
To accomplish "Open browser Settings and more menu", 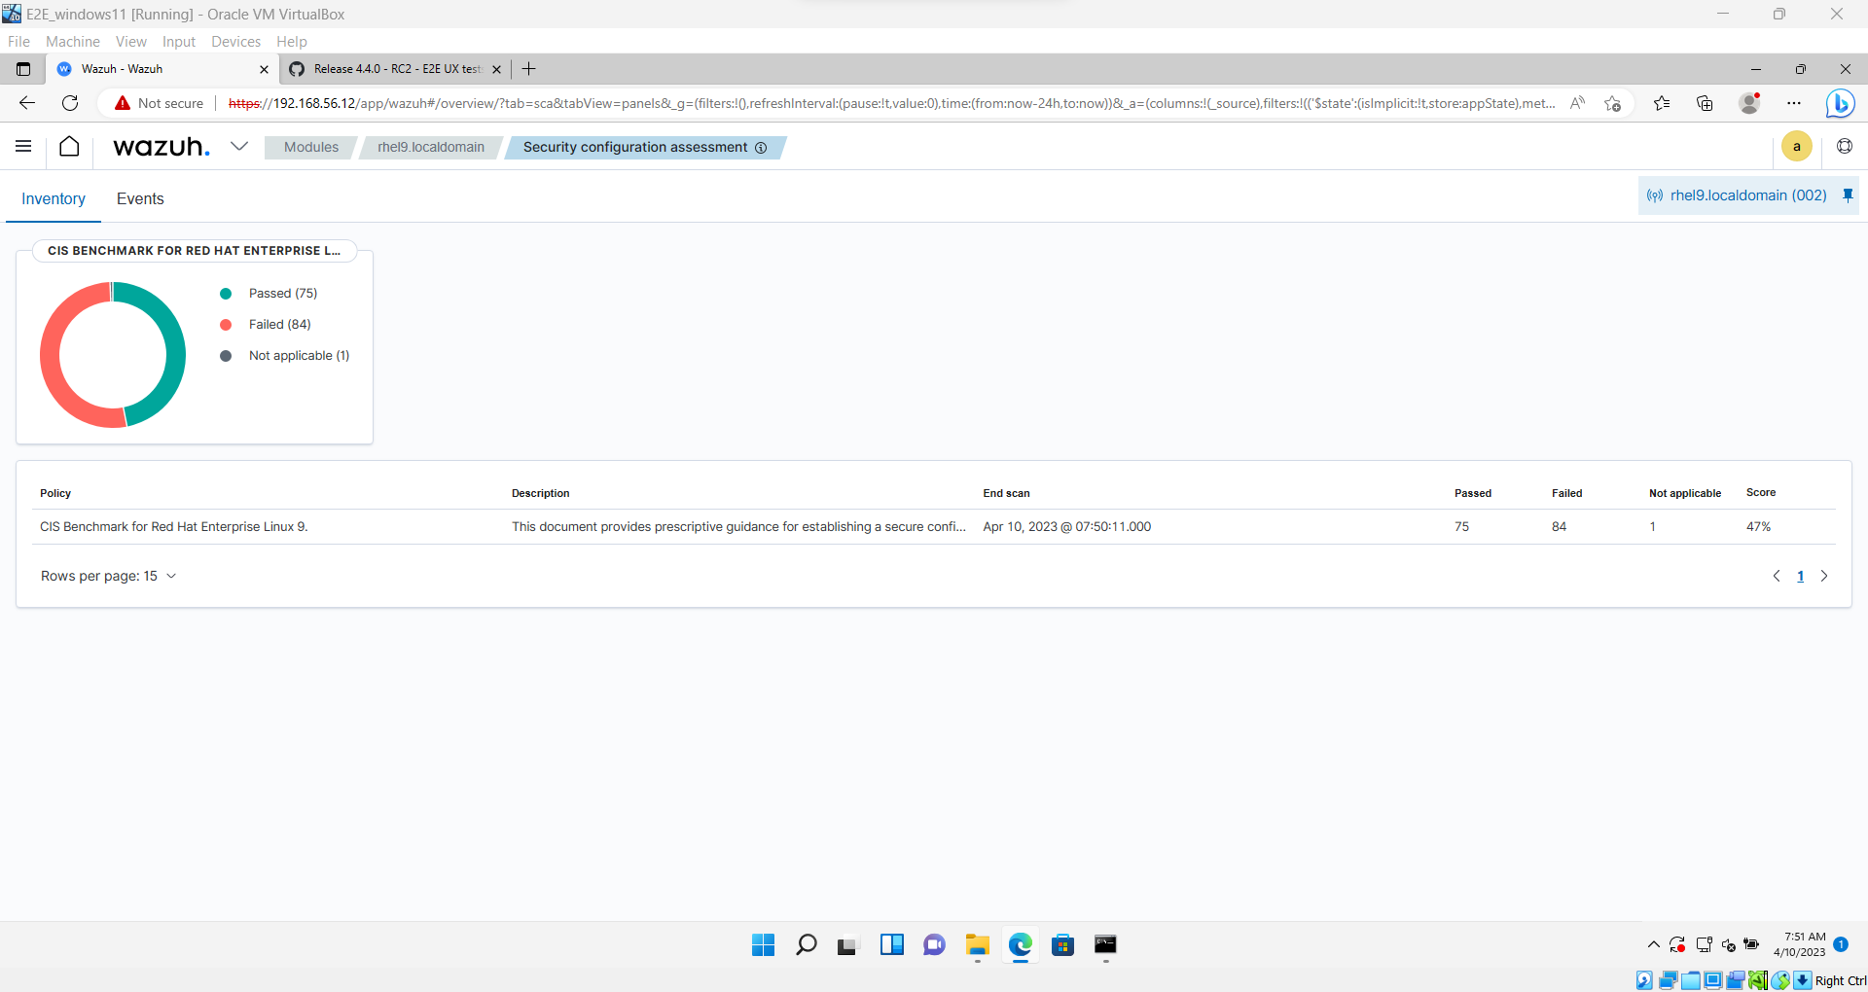I will click(1794, 103).
